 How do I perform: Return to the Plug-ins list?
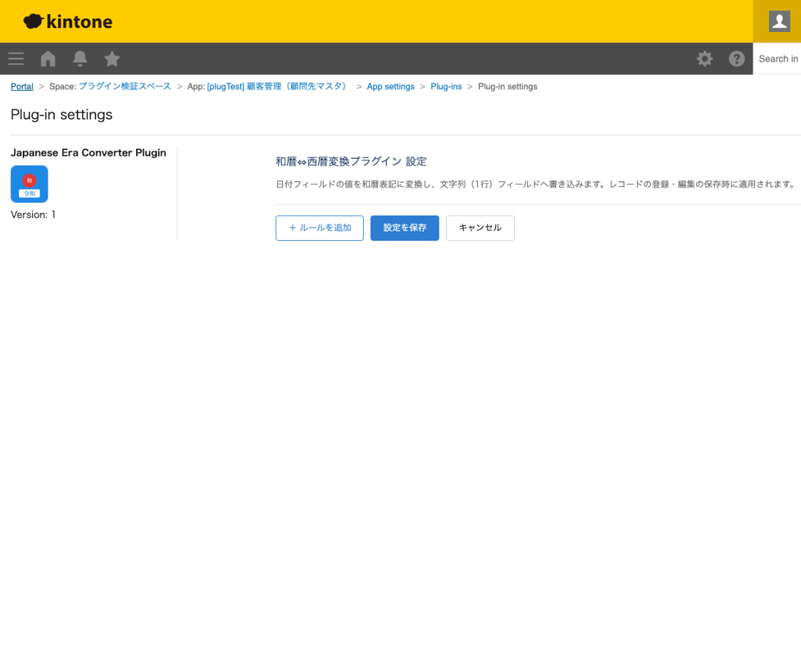click(x=446, y=86)
